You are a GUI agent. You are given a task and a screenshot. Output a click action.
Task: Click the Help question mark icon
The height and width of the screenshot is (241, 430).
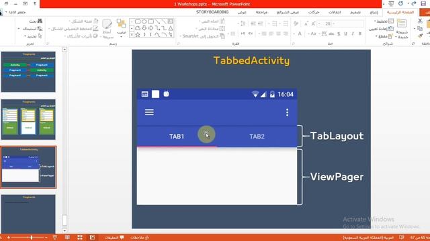34,3
